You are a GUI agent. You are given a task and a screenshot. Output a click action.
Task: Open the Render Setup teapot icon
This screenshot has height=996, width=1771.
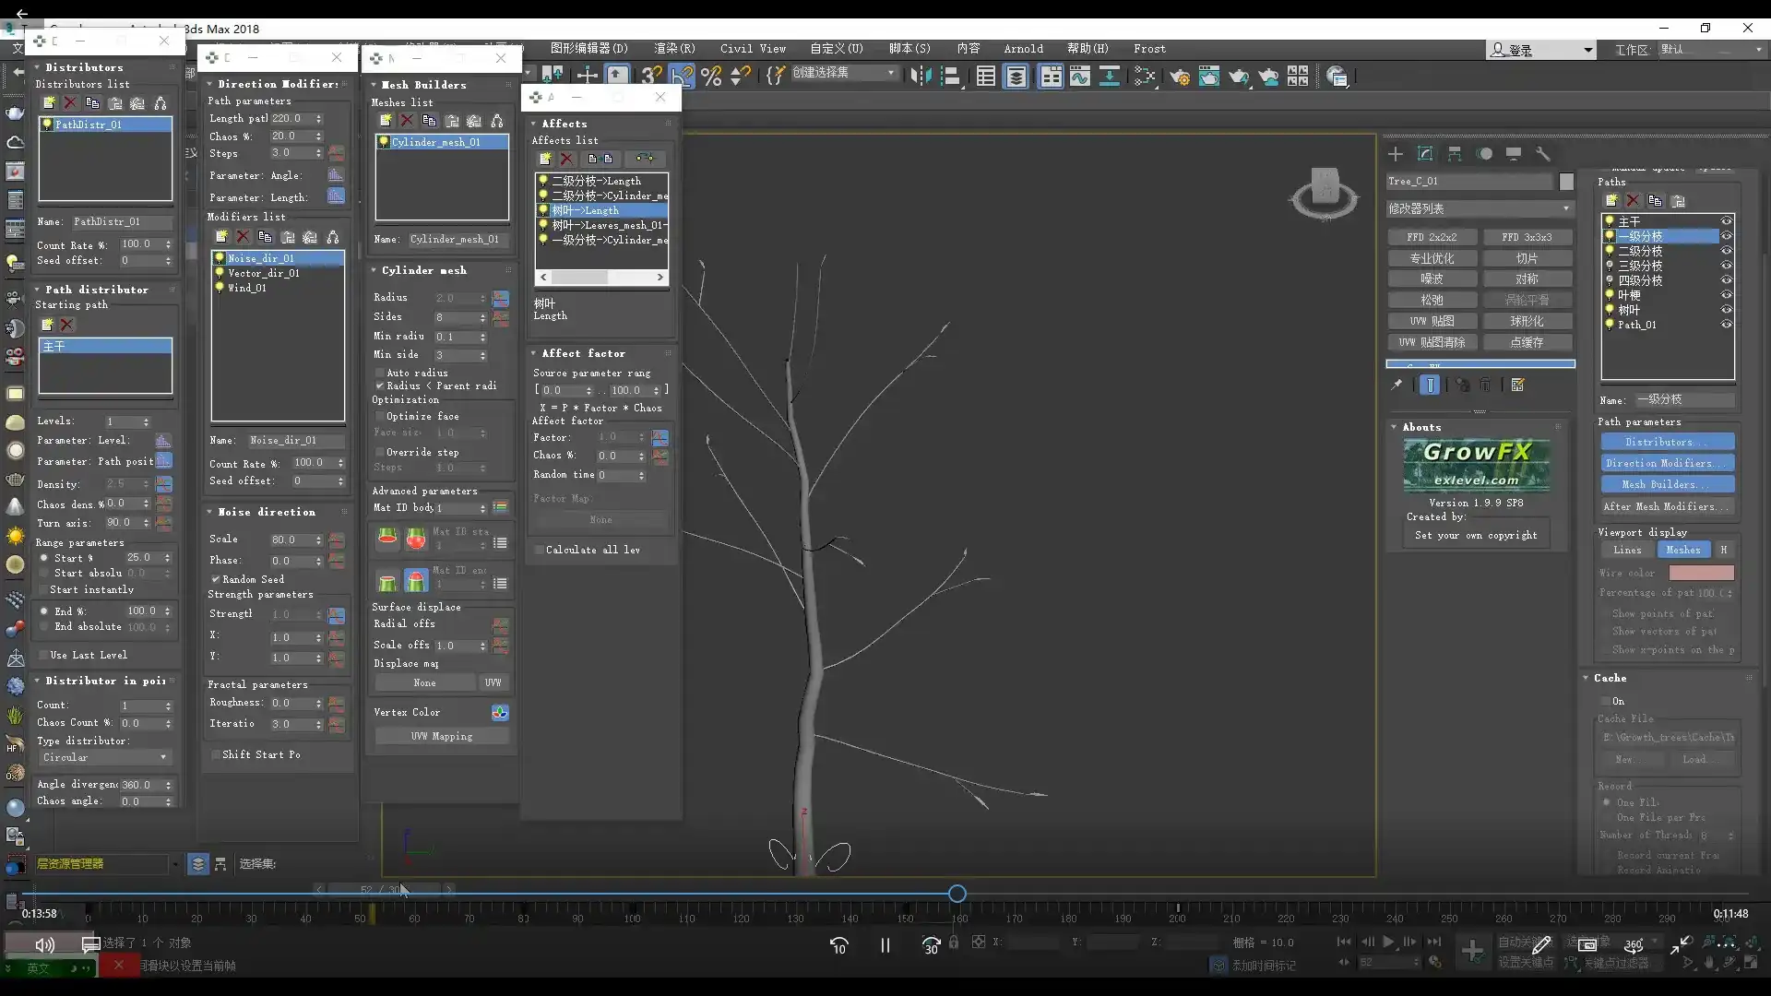click(1180, 77)
